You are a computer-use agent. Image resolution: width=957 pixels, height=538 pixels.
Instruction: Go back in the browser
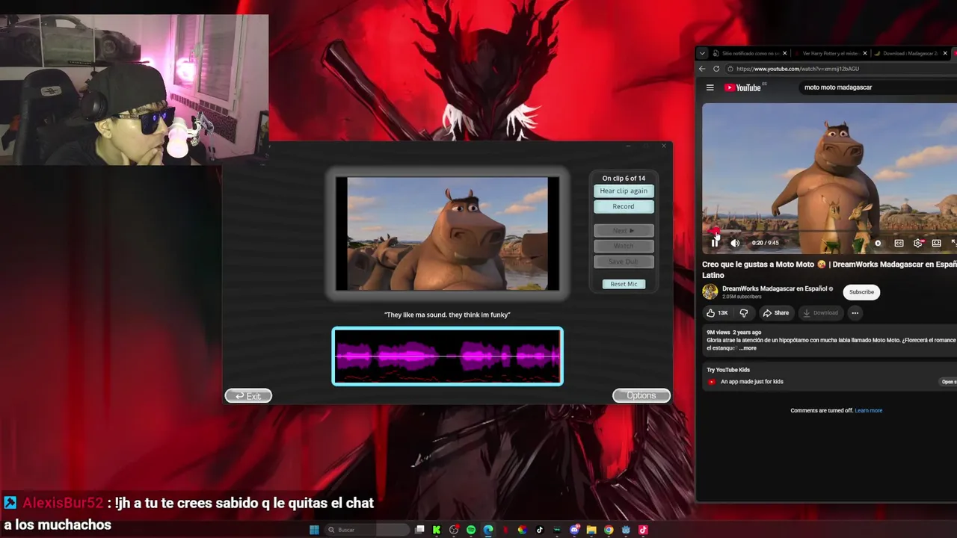point(702,69)
